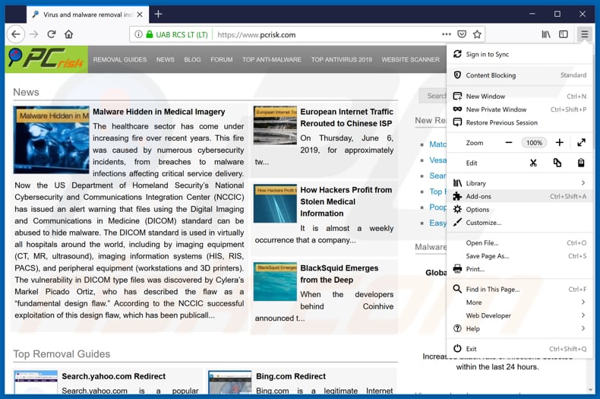Go back with the back arrow button
The height and width of the screenshot is (399, 600).
(x=16, y=34)
